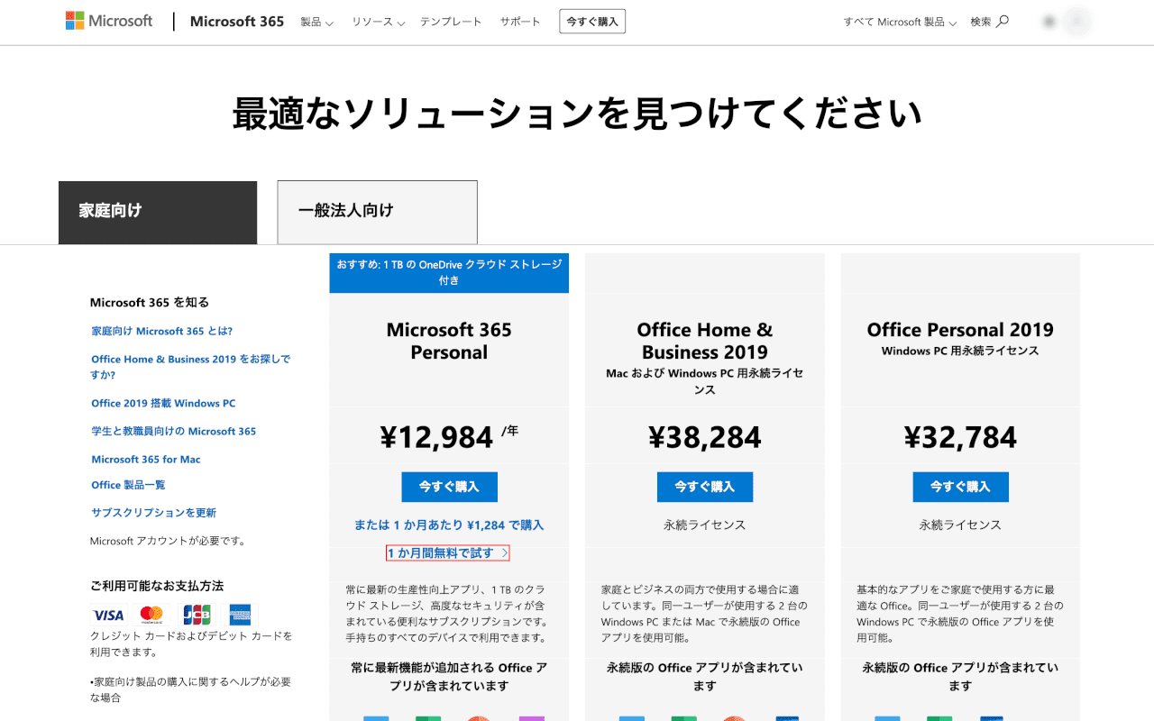This screenshot has height=721, width=1154.
Task: Click the JCB card icon
Action: [x=197, y=616]
